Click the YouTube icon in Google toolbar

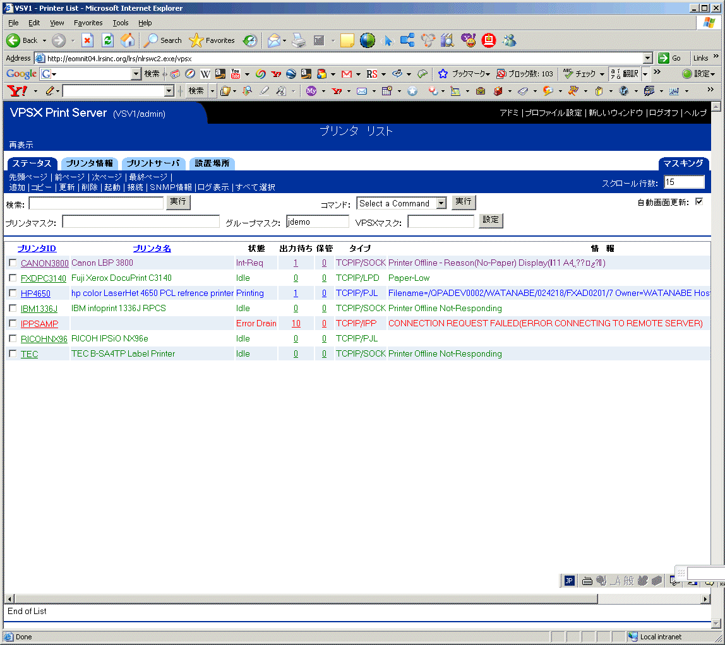pyautogui.click(x=236, y=74)
